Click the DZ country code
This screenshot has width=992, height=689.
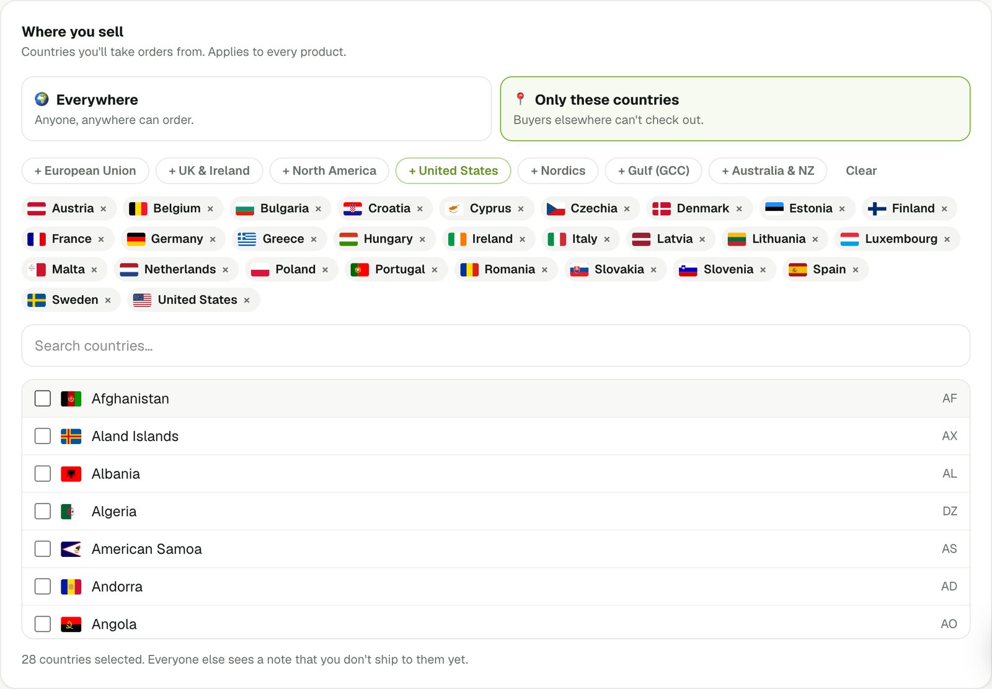(950, 512)
